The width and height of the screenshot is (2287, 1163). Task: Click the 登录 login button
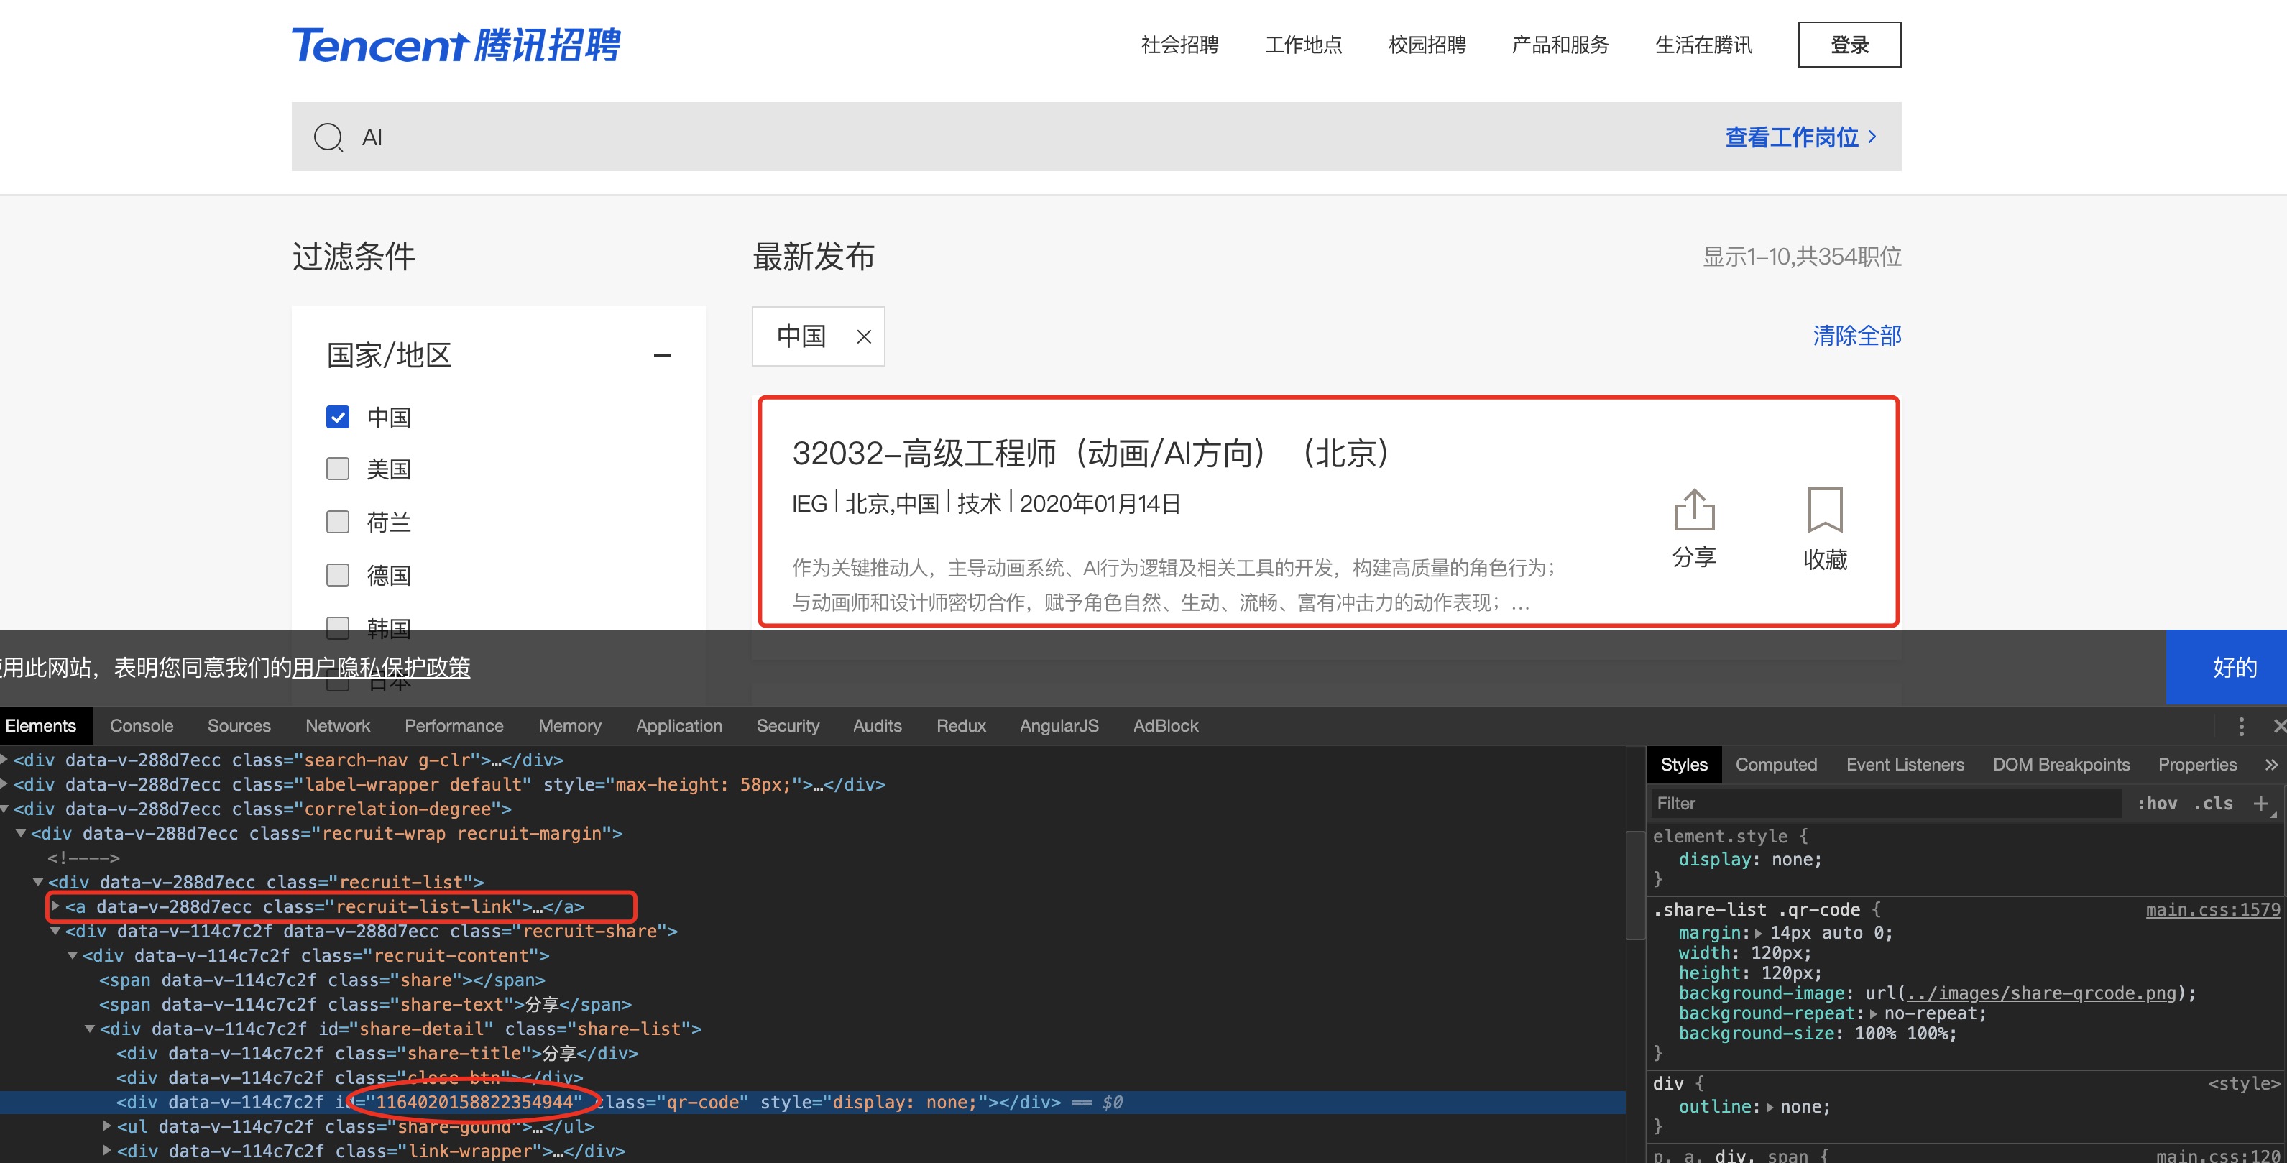pos(1849,45)
